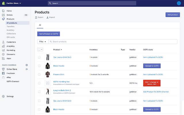Click Add Product To GOTit Channel link
The image size is (184, 115).
coord(156,92)
